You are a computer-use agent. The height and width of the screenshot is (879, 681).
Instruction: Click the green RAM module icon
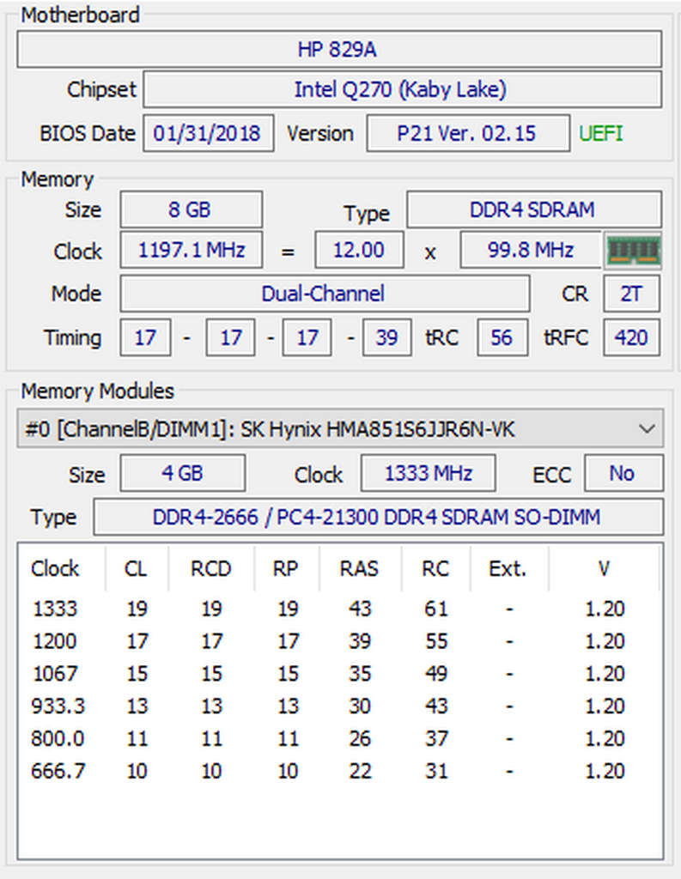tap(633, 251)
